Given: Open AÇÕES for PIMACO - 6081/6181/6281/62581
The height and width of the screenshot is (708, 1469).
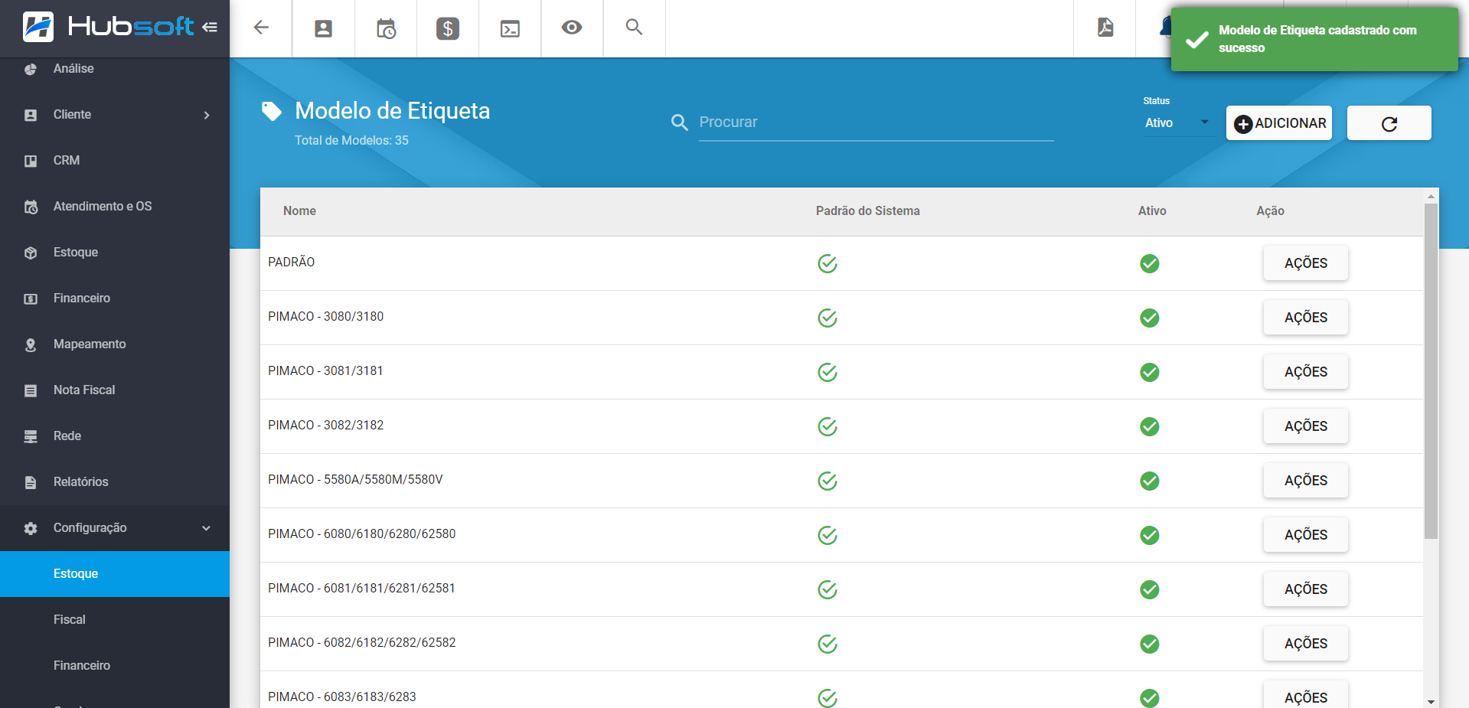Looking at the screenshot, I should pyautogui.click(x=1306, y=589).
